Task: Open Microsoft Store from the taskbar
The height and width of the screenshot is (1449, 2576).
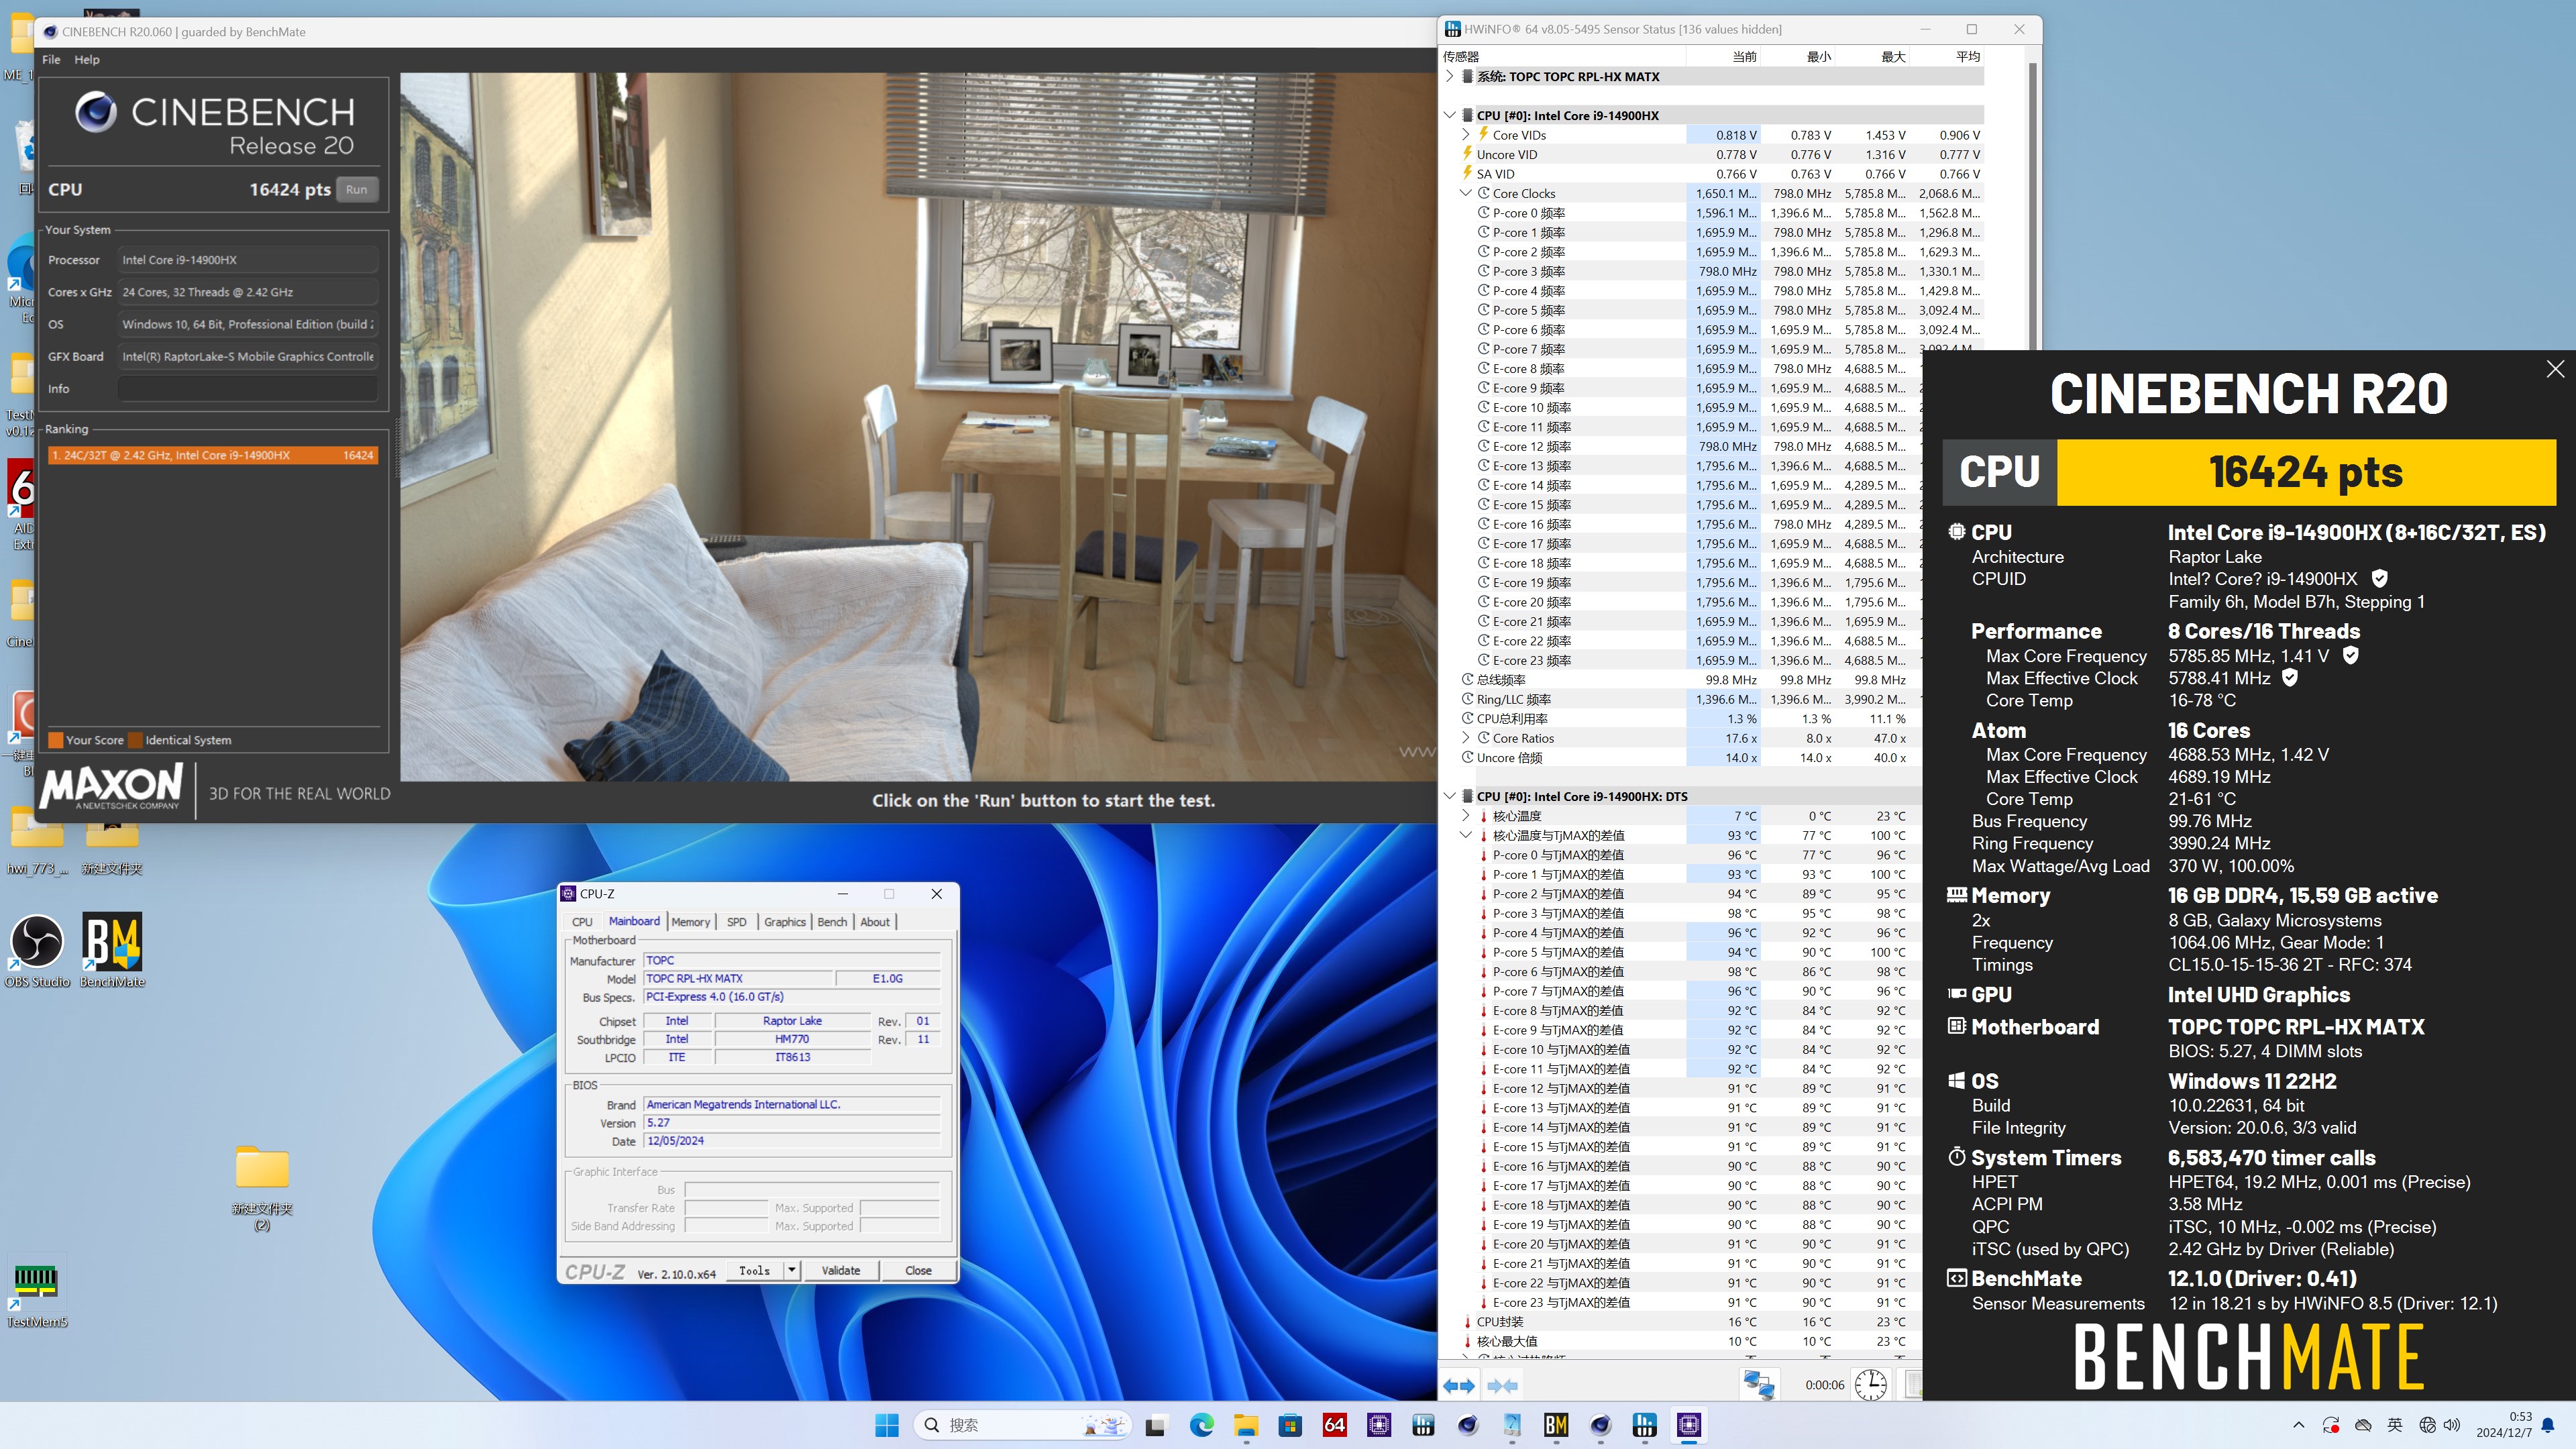Action: point(1290,1425)
